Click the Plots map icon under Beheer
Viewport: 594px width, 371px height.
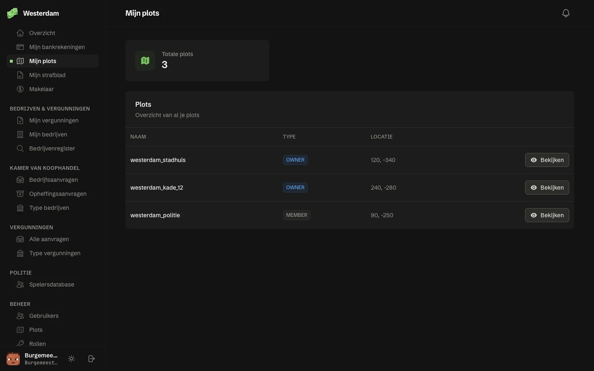tap(20, 330)
